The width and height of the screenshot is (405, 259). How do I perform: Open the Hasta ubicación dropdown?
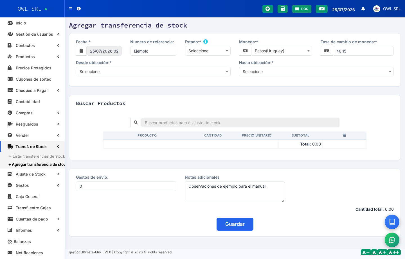316,72
